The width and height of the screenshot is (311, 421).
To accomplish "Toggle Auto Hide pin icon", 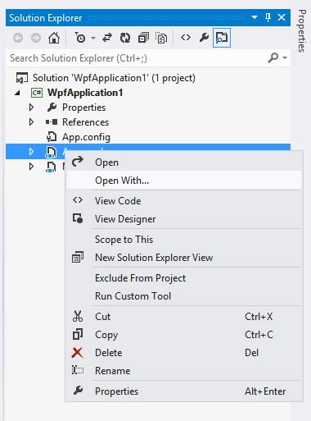I will (x=268, y=17).
